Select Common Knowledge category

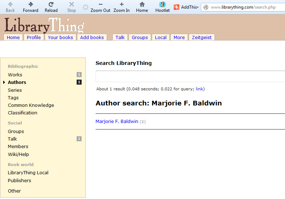click(31, 105)
